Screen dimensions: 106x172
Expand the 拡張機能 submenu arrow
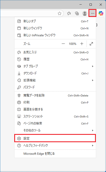pyautogui.click(x=93, y=80)
